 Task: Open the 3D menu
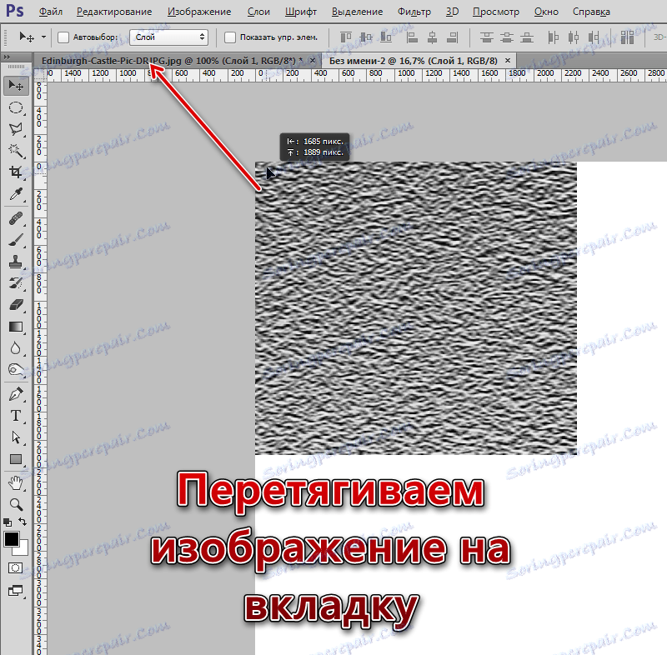click(x=452, y=12)
